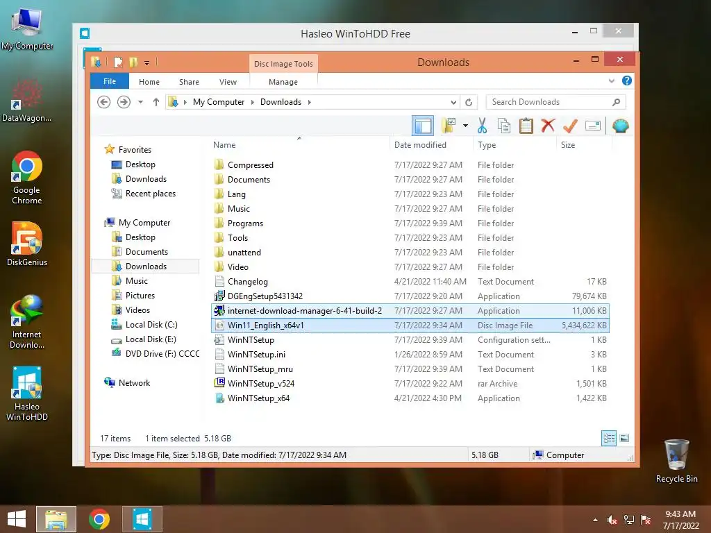Select the unattend folder
This screenshot has width=711, height=533.
tap(244, 253)
